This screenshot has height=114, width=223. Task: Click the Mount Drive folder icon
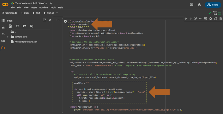click(24, 26)
